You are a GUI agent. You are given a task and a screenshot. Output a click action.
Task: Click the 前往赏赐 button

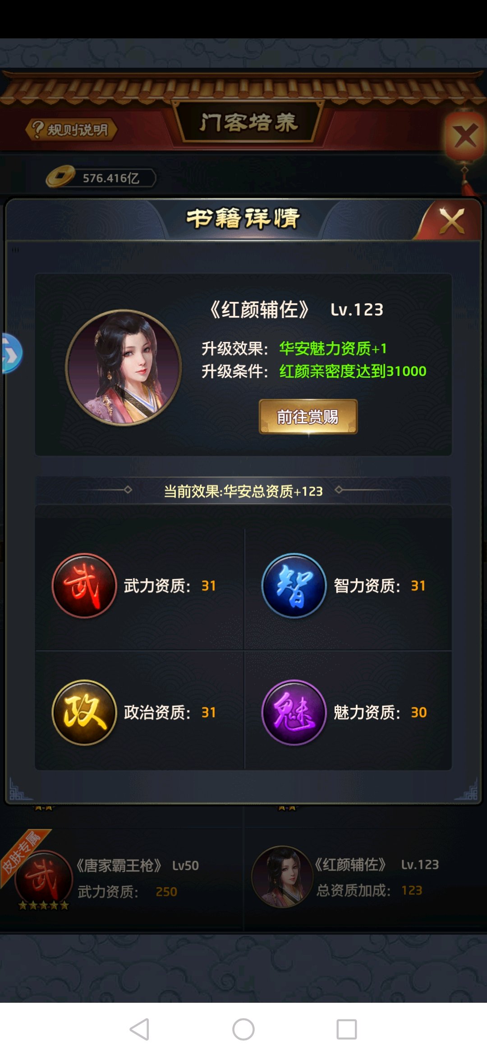pos(308,417)
